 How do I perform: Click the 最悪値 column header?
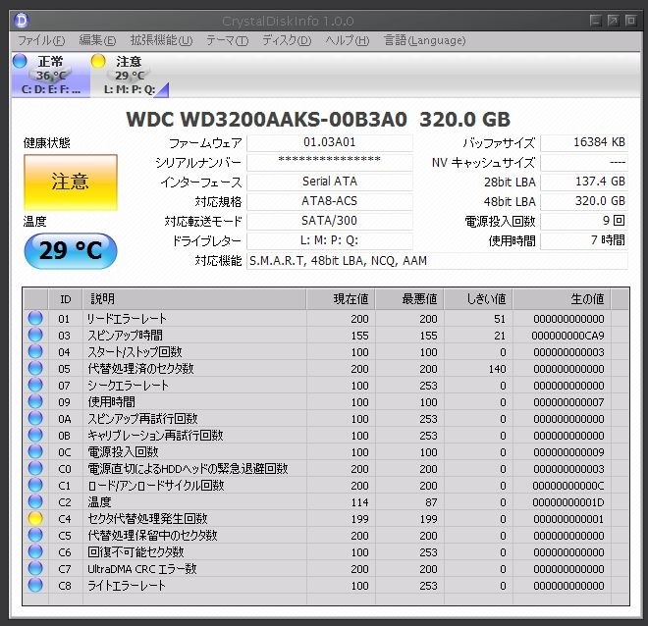coord(409,299)
